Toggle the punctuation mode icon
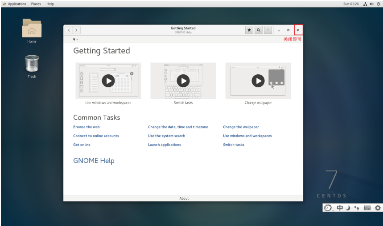This screenshot has width=383, height=226. 357,208
